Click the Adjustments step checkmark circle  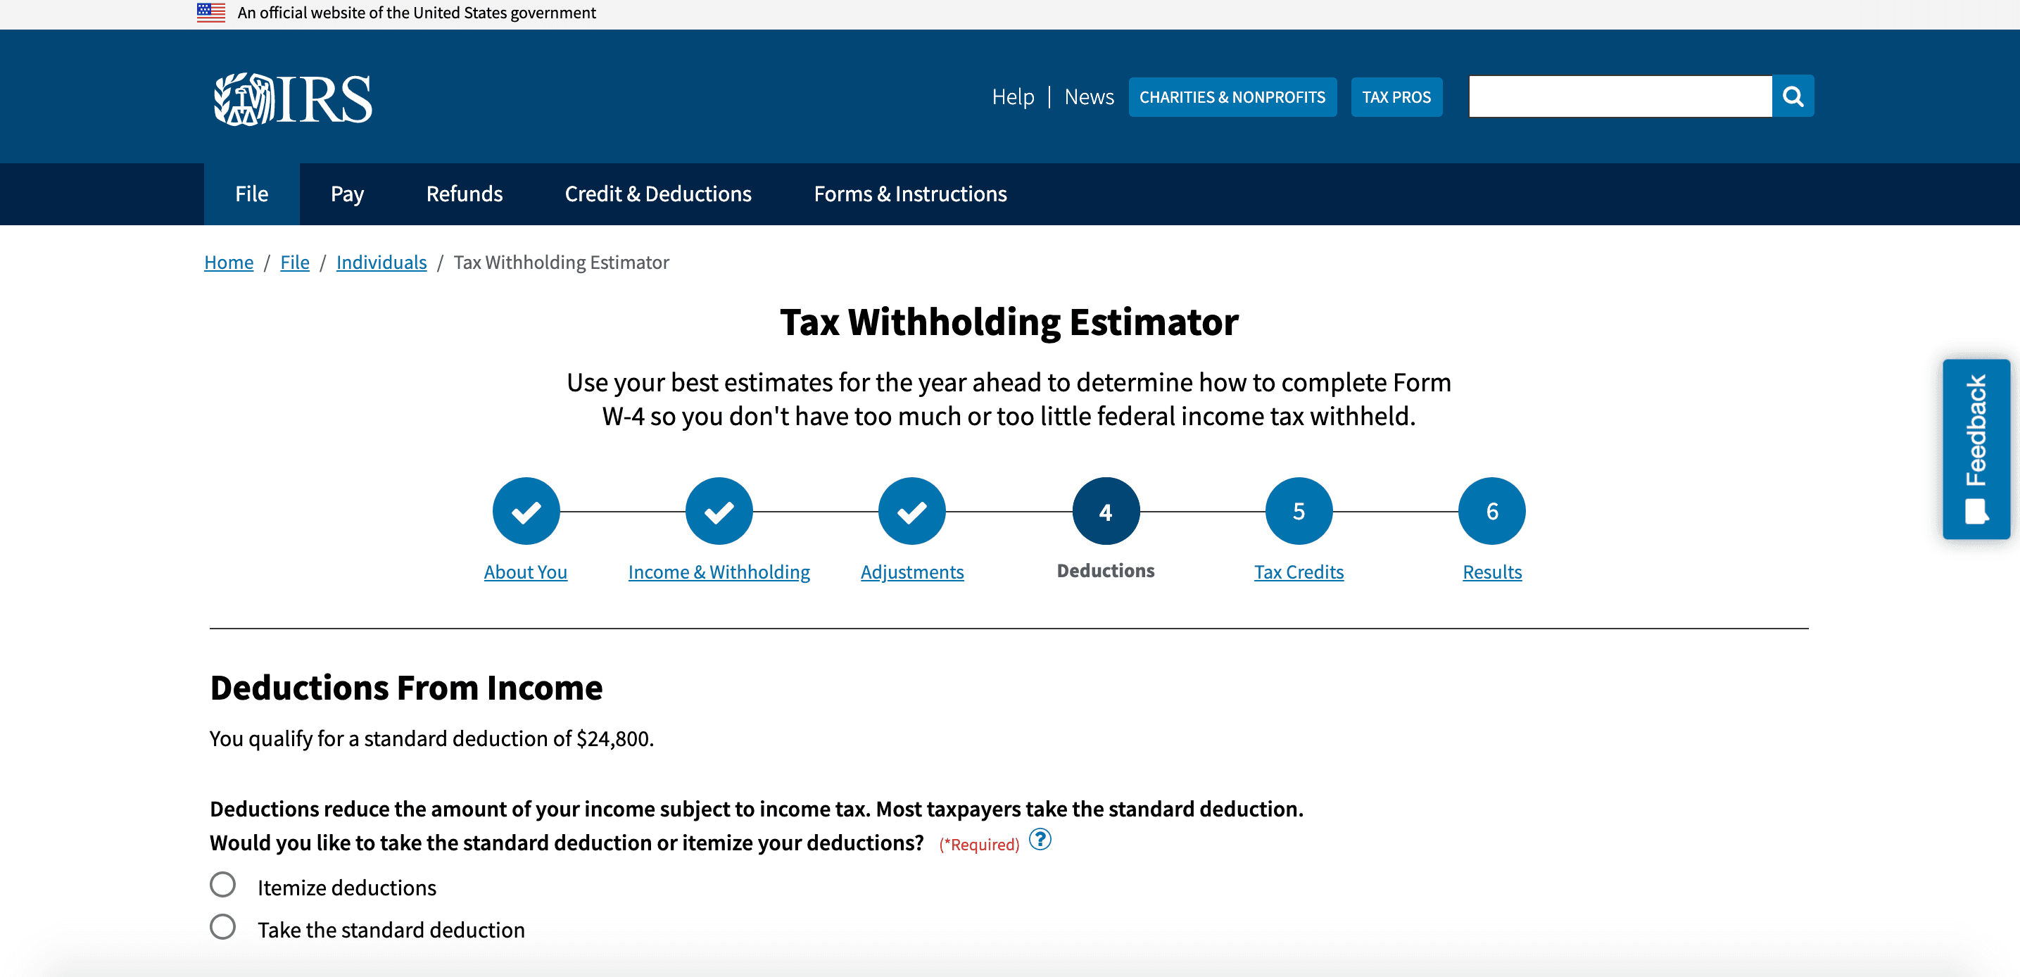pos(911,511)
